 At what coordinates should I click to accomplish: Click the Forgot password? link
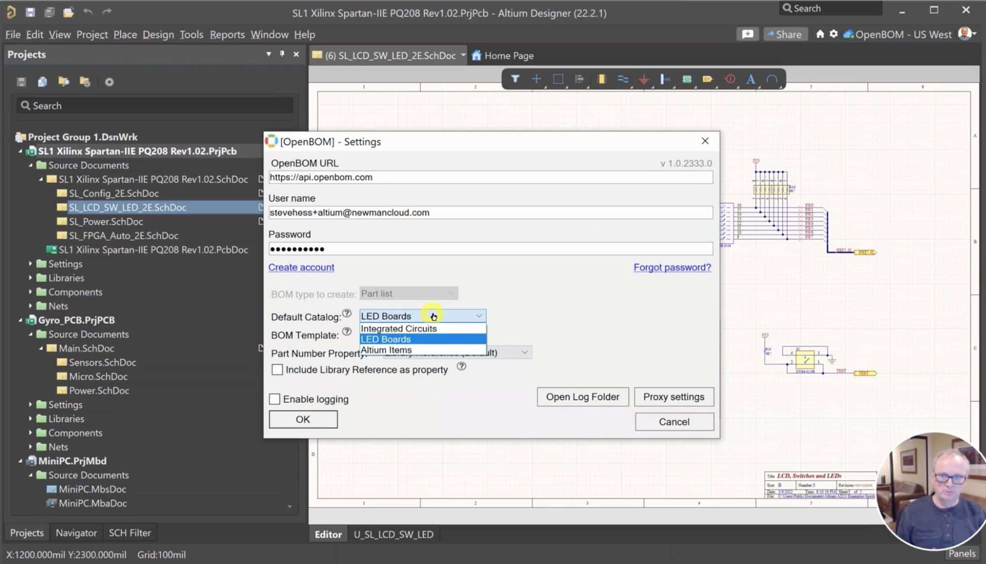(672, 267)
